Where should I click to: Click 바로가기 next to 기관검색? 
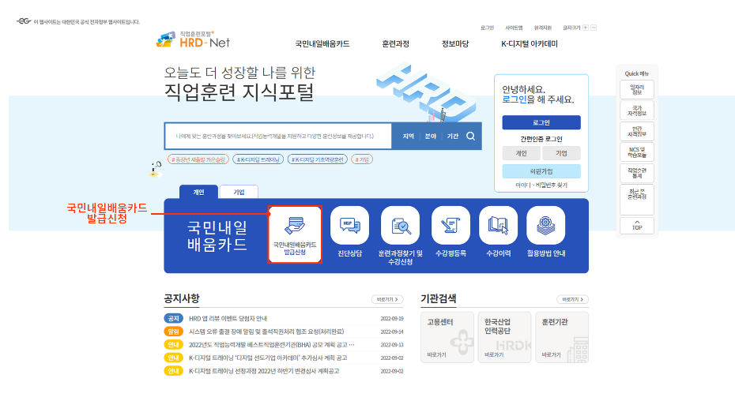(572, 299)
